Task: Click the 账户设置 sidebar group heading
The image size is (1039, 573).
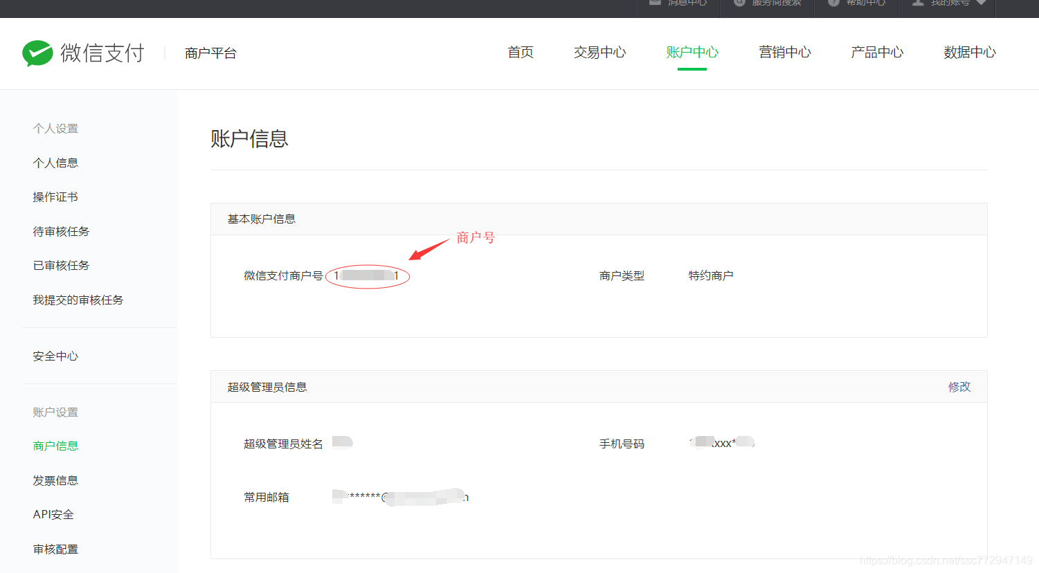Action: [x=55, y=412]
